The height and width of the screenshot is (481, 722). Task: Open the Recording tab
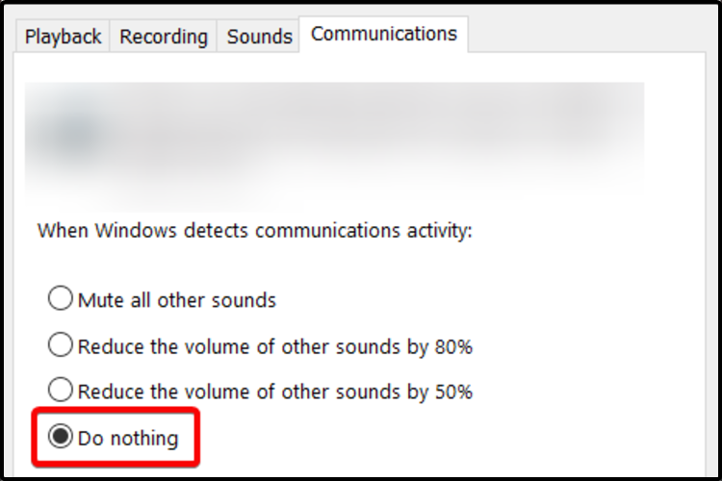pos(163,37)
